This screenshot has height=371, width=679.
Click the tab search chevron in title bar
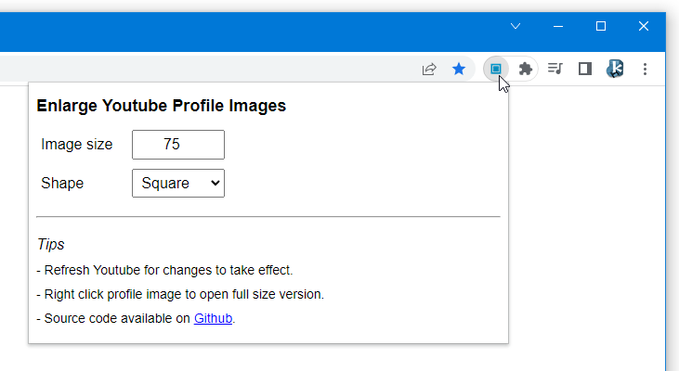coord(516,26)
